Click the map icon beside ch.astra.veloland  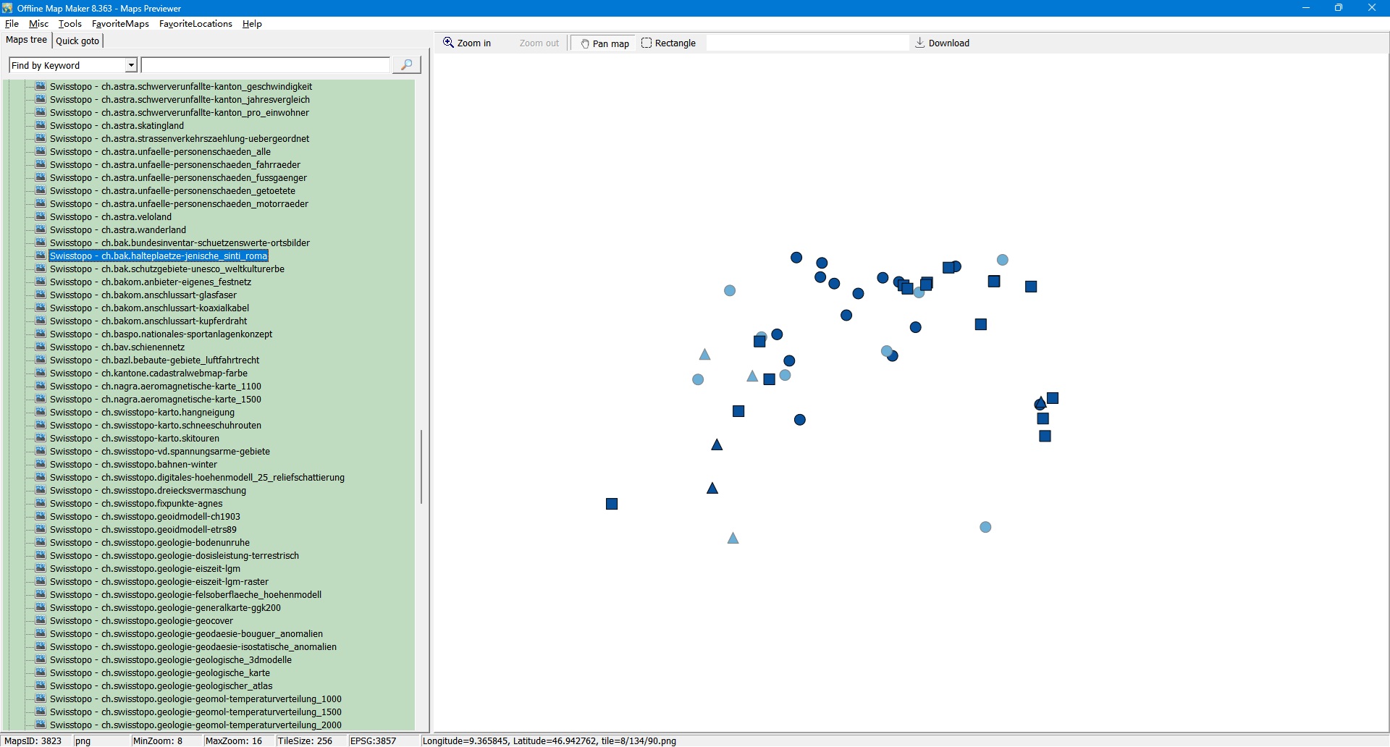pos(41,216)
